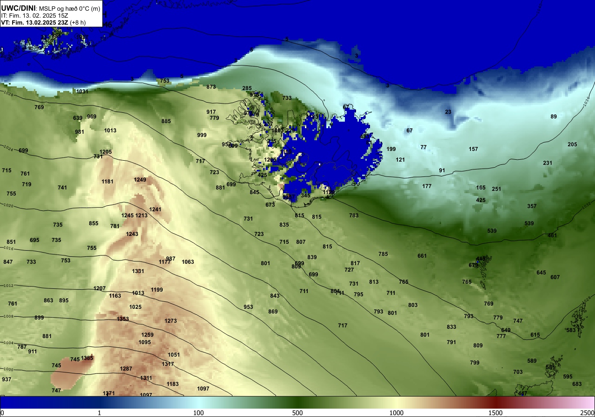Image resolution: width=595 pixels, height=417 pixels.
Task: Click the height value 1181
Action: coord(107,182)
